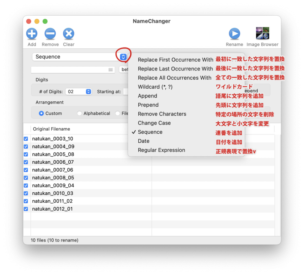Select the Alphabetical radio button

point(80,113)
